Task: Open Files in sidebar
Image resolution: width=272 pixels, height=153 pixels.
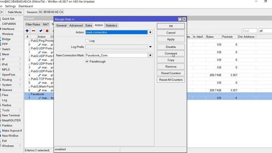Action: (5, 95)
